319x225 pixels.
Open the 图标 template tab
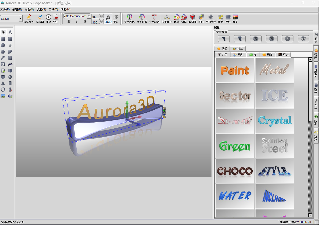[x=267, y=55]
